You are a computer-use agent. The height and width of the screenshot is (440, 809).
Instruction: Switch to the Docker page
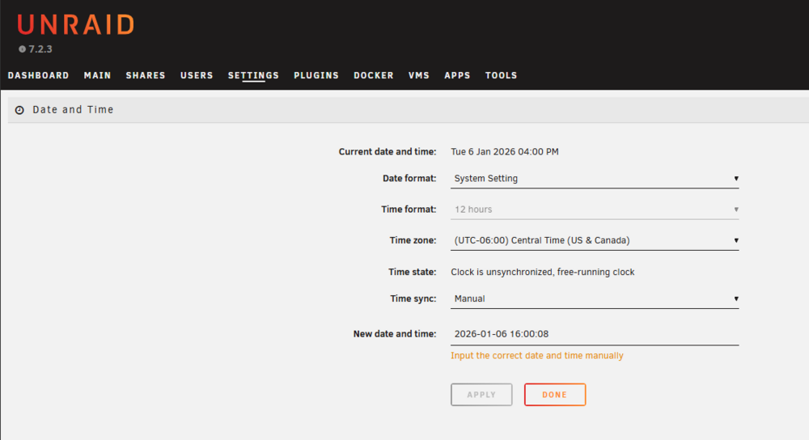click(x=374, y=75)
